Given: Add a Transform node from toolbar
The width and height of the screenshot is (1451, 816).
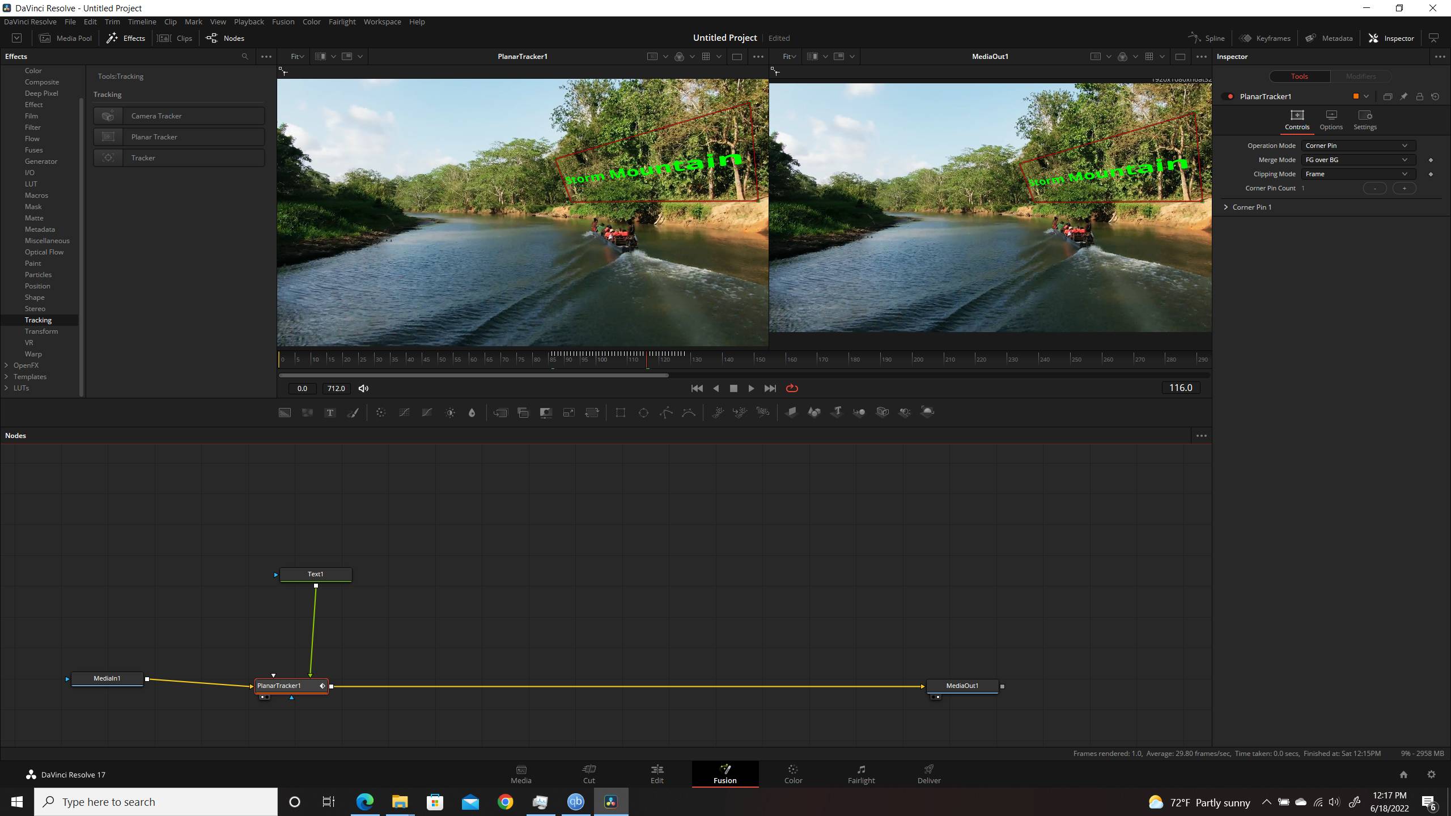Looking at the screenshot, I should 592,413.
